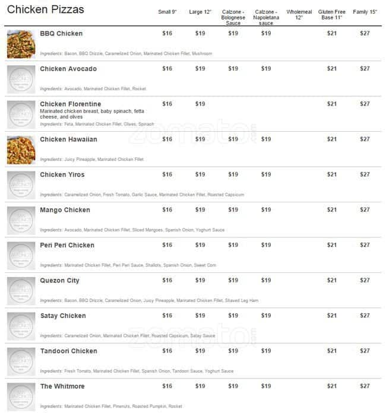This screenshot has width=386, height=413.
Task: Pick Chicken Florentine Large 12" $19 price
Action: [200, 104]
